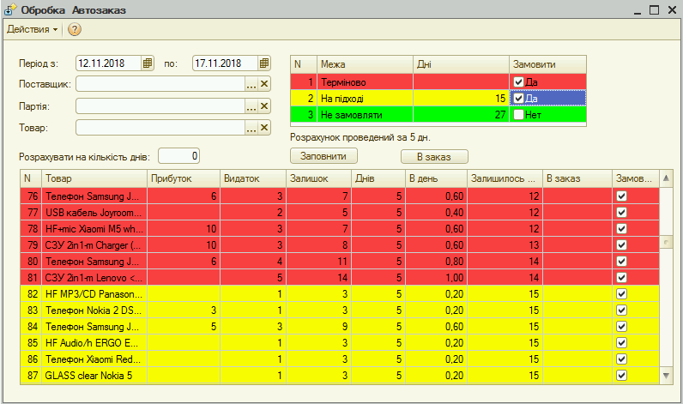This screenshot has width=683, height=404.
Task: Open calendar picker for period start date
Action: tap(148, 63)
